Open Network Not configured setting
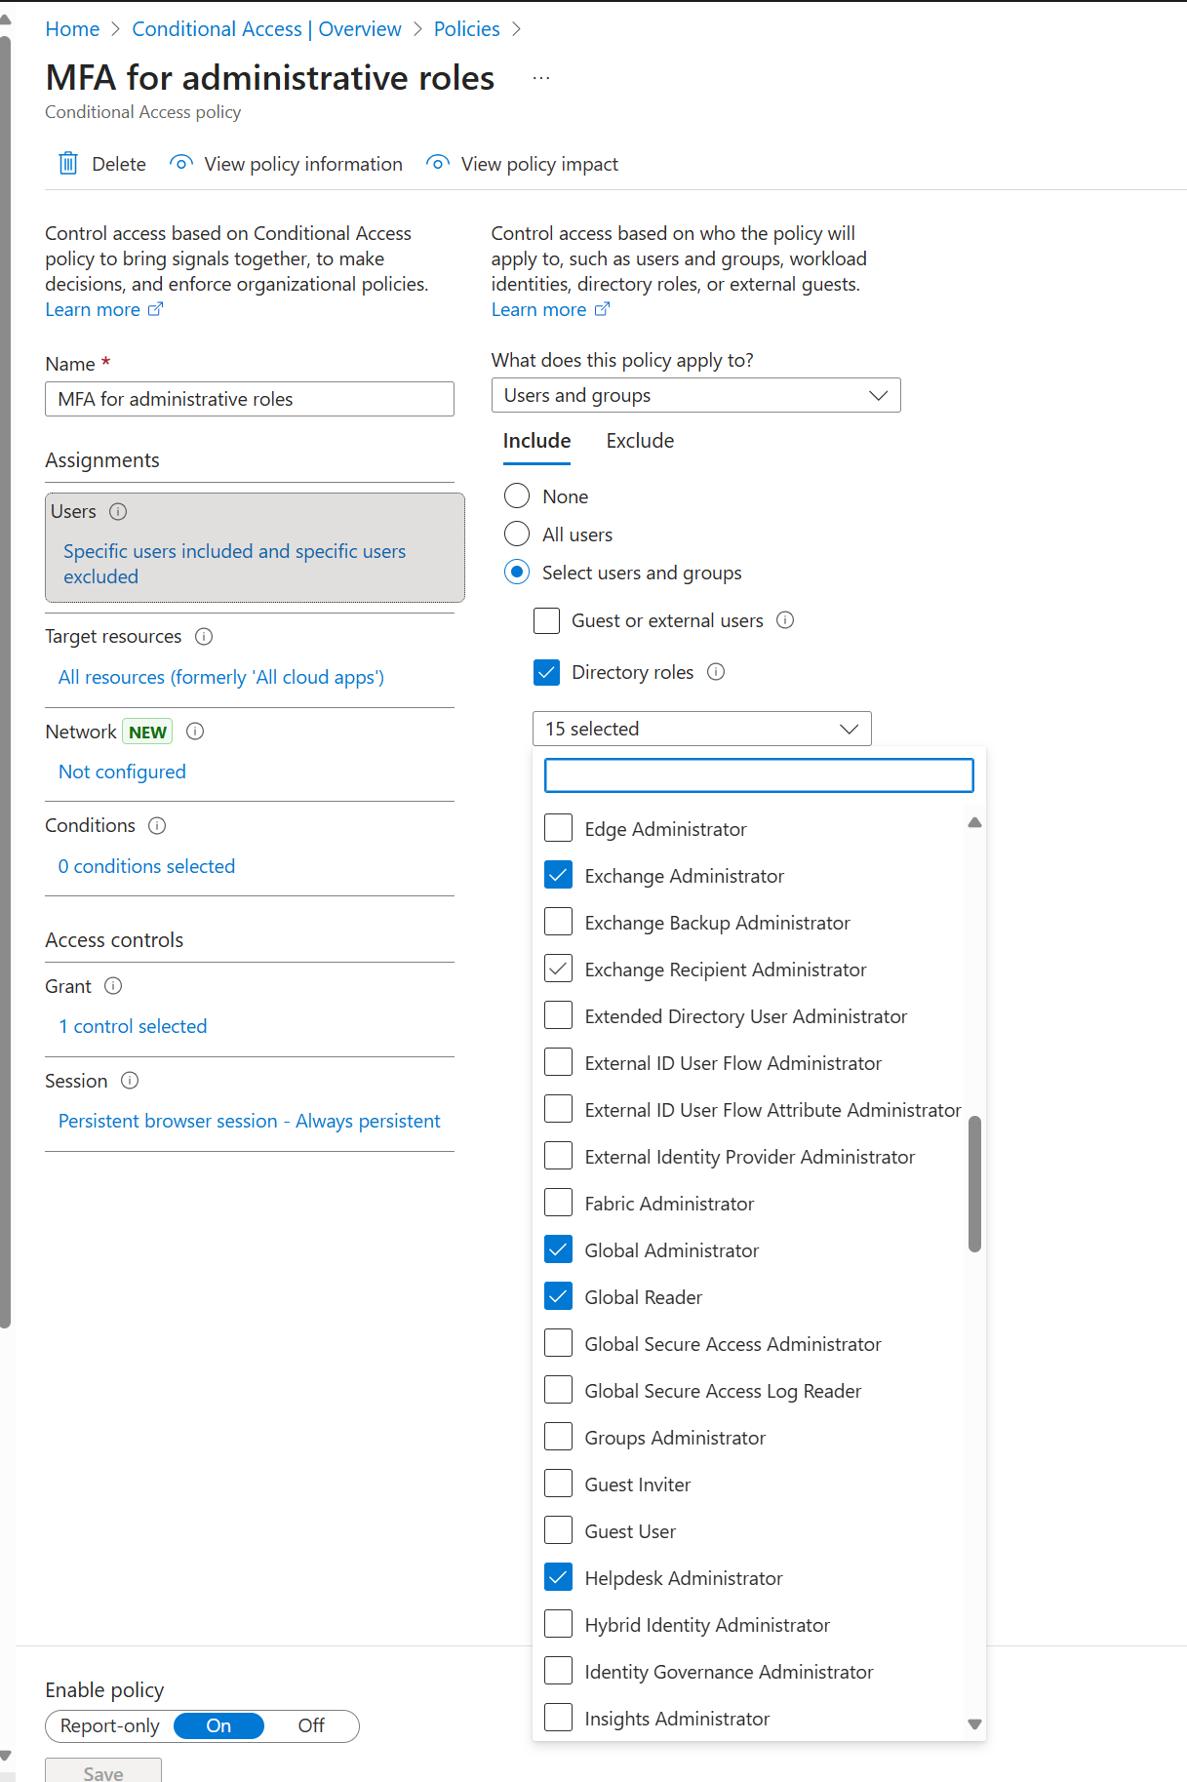The width and height of the screenshot is (1187, 1782). (122, 772)
